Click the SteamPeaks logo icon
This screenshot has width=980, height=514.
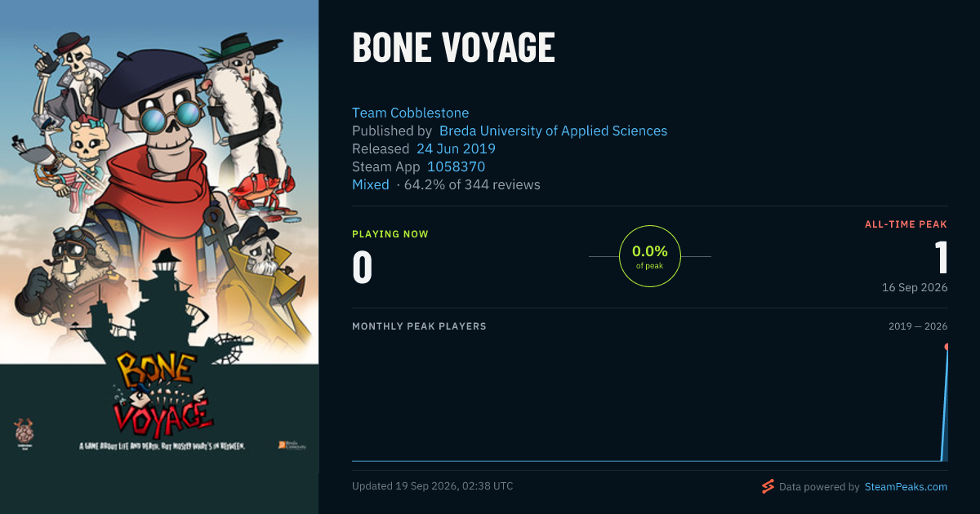pyautogui.click(x=767, y=487)
